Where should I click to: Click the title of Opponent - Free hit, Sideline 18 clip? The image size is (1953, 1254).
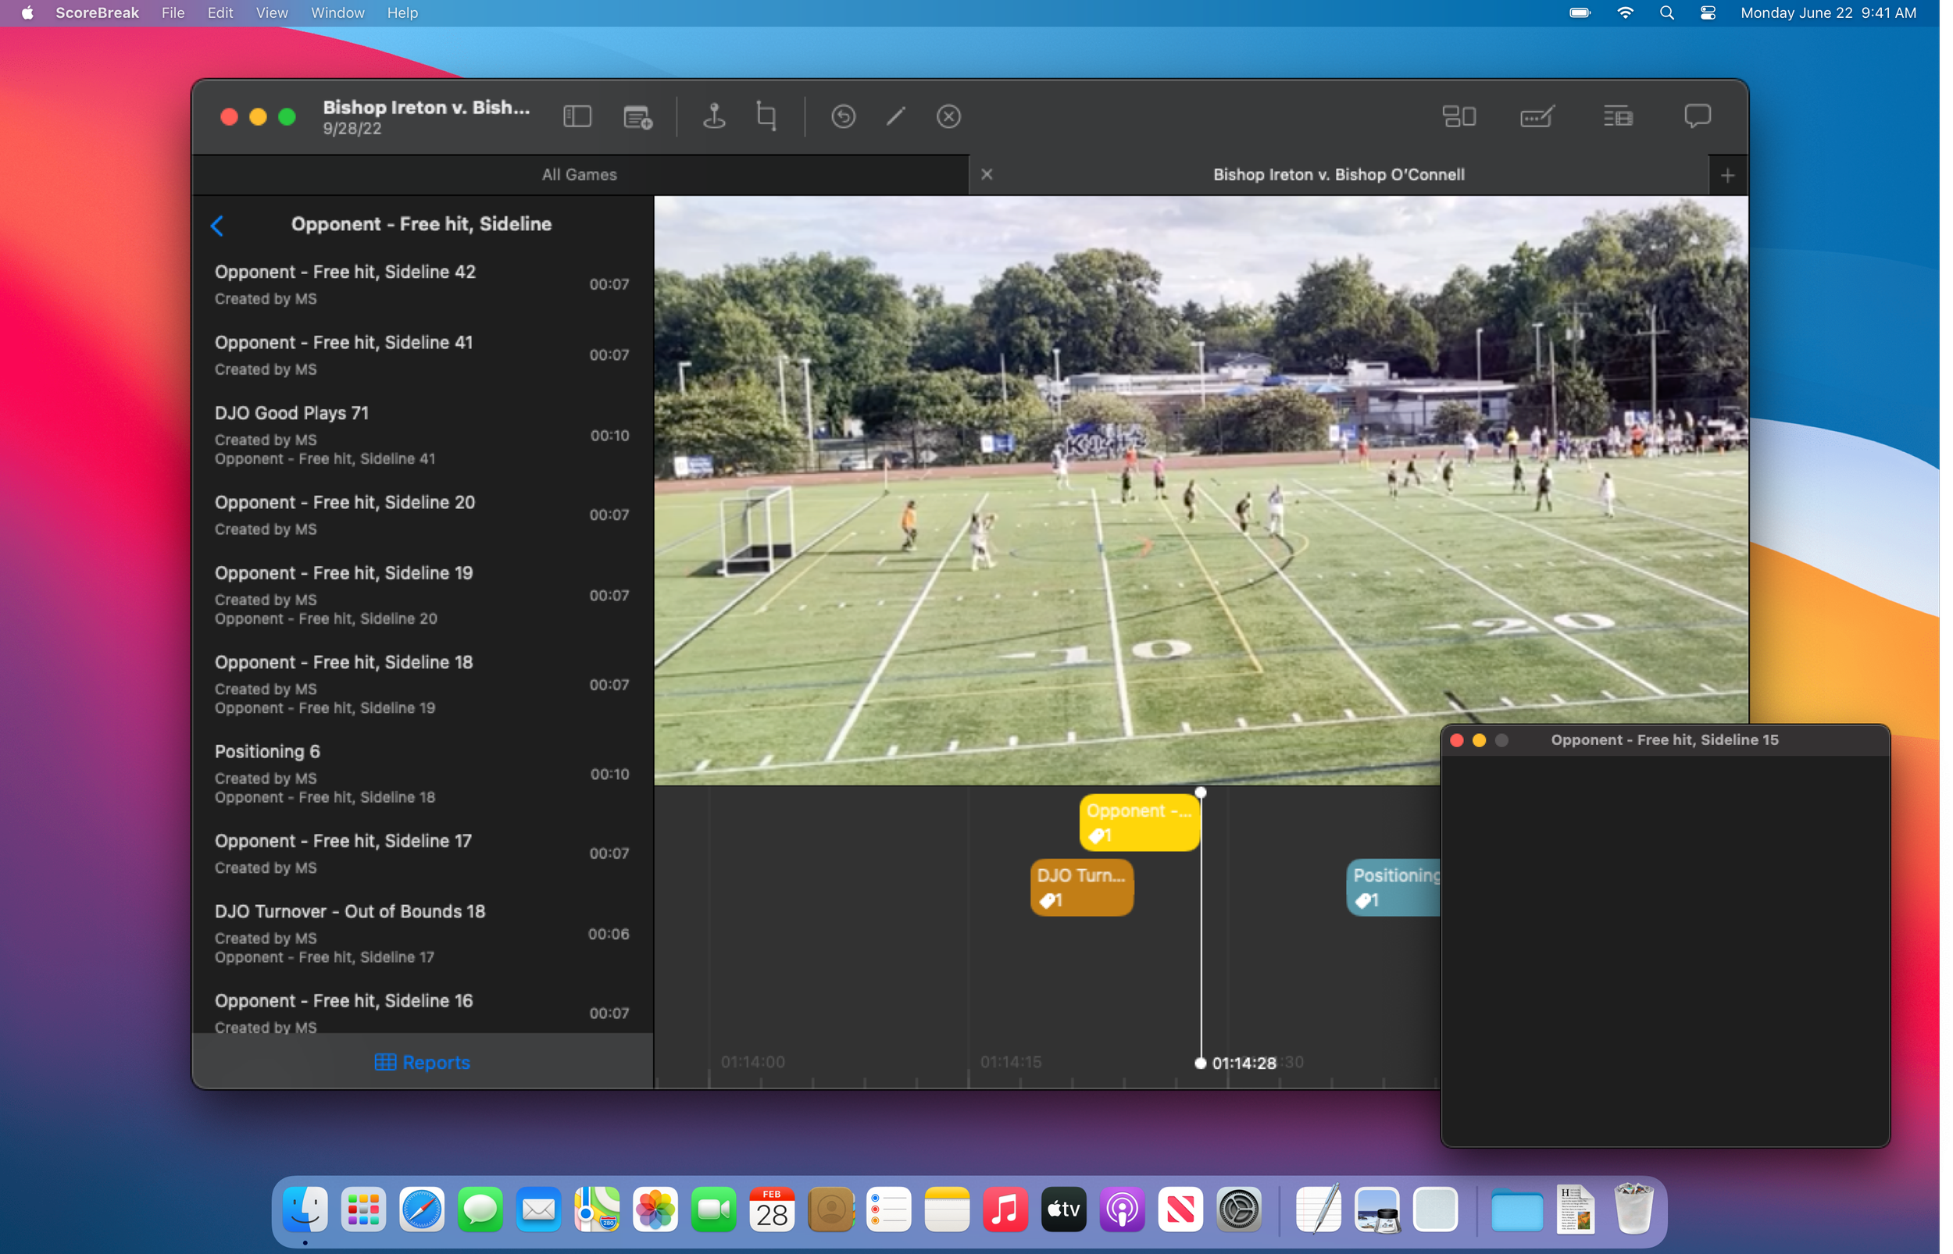coord(344,662)
